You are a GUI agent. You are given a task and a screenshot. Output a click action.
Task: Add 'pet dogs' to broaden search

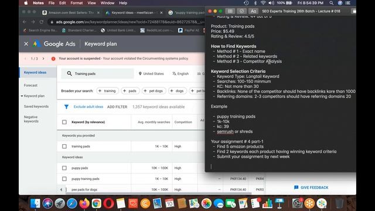(x=154, y=91)
